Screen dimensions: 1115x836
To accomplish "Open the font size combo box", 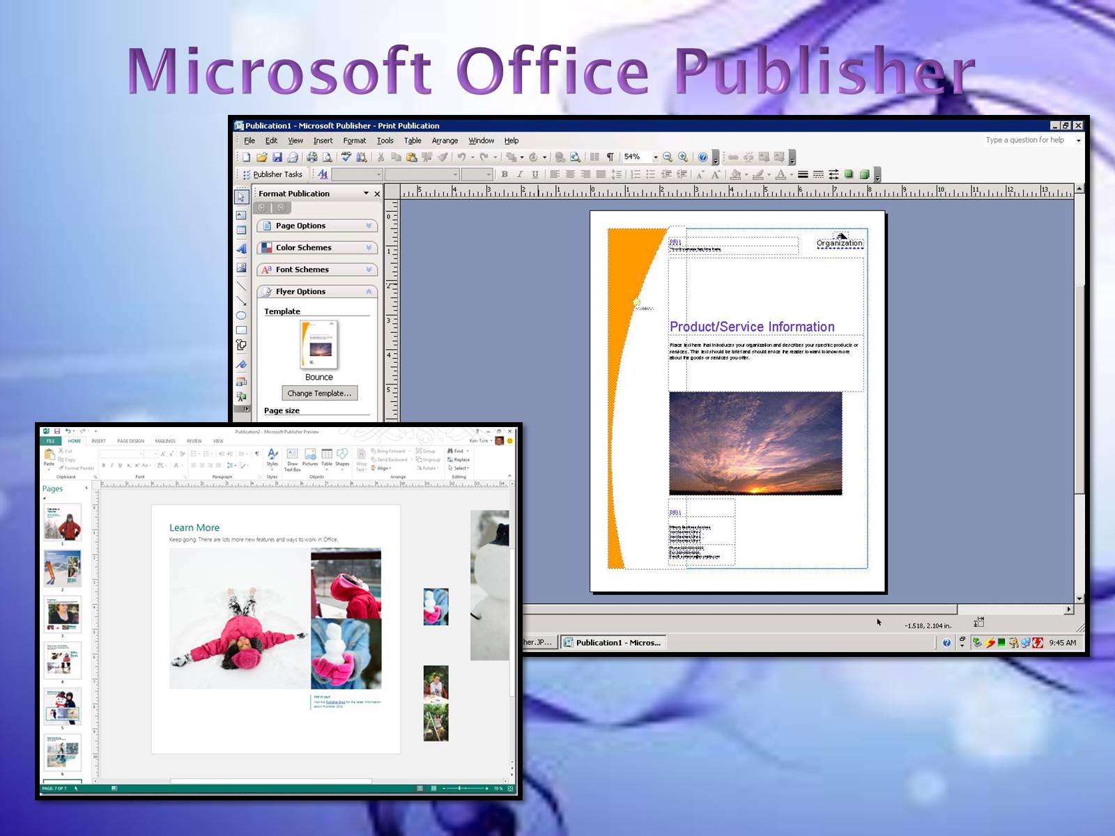I will pos(477,174).
